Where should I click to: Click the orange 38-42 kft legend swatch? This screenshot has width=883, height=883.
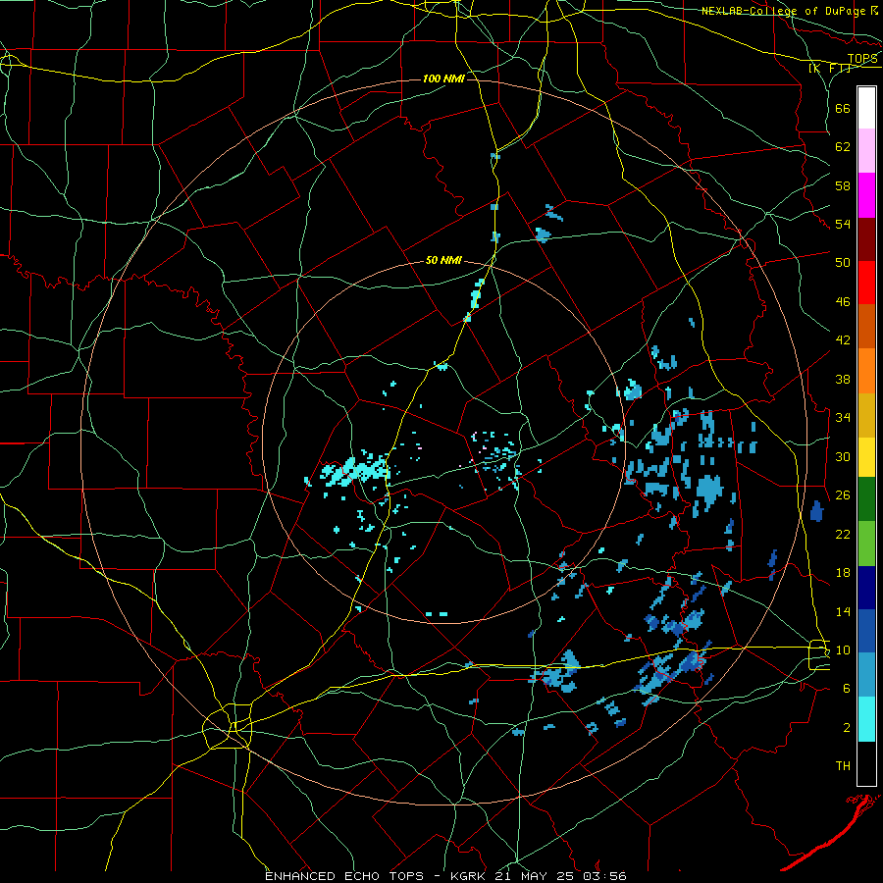[866, 371]
